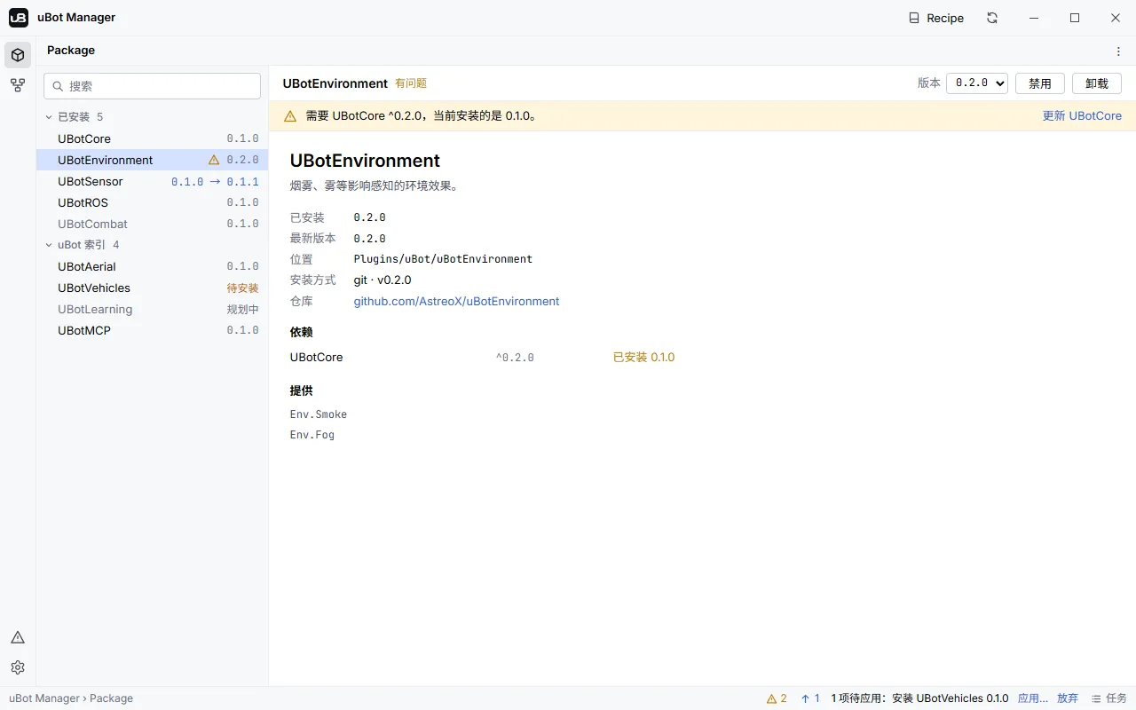The height and width of the screenshot is (710, 1136).
Task: Select UBotLearning package row
Action: click(152, 310)
